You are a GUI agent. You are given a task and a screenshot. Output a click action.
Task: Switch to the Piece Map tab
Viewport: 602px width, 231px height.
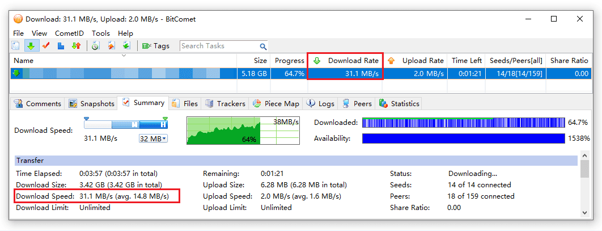click(275, 104)
